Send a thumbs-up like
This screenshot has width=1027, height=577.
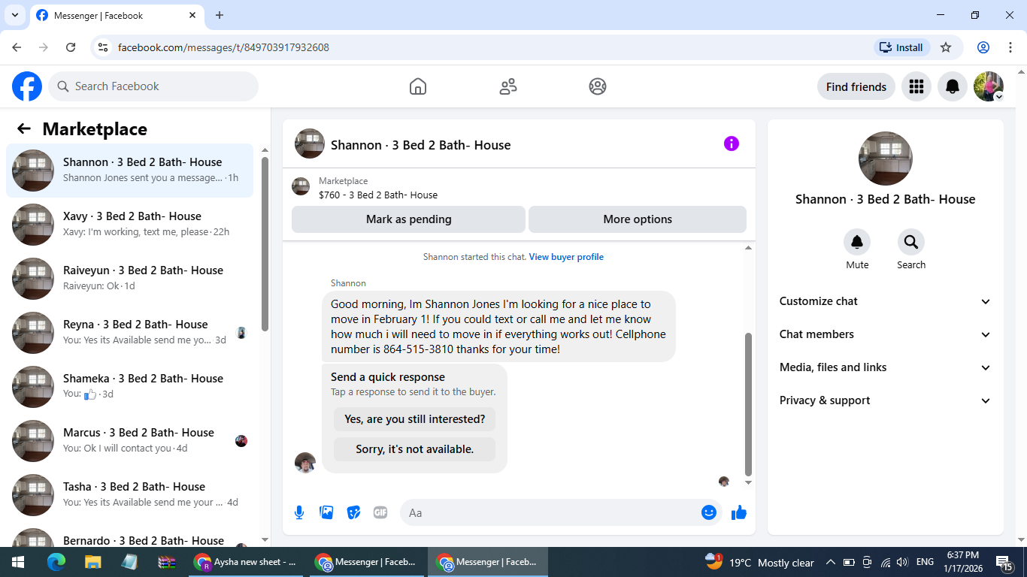[x=739, y=512]
